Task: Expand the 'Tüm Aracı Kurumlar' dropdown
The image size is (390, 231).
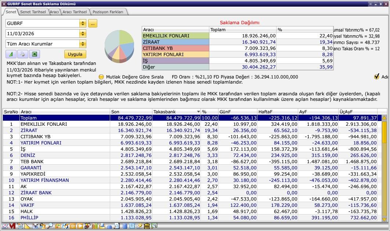Action: [83, 44]
